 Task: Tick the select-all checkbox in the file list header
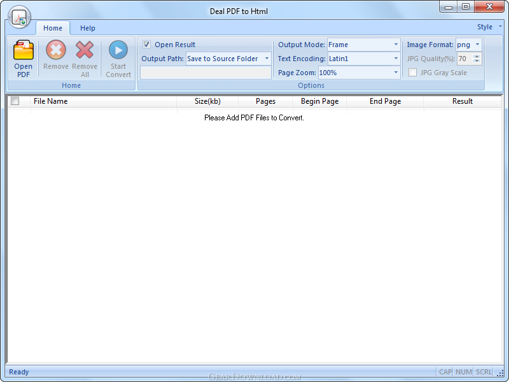click(x=15, y=101)
